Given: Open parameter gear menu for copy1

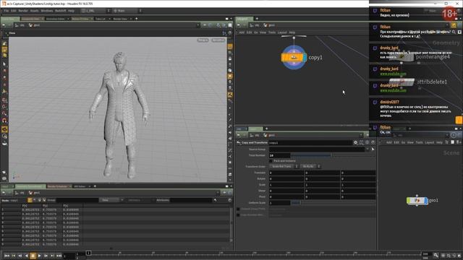Looking at the screenshot, I should pyautogui.click(x=355, y=142).
